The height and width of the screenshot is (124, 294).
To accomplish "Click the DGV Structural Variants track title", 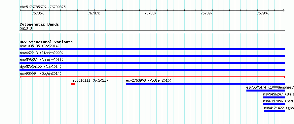I will (x=46, y=42).
